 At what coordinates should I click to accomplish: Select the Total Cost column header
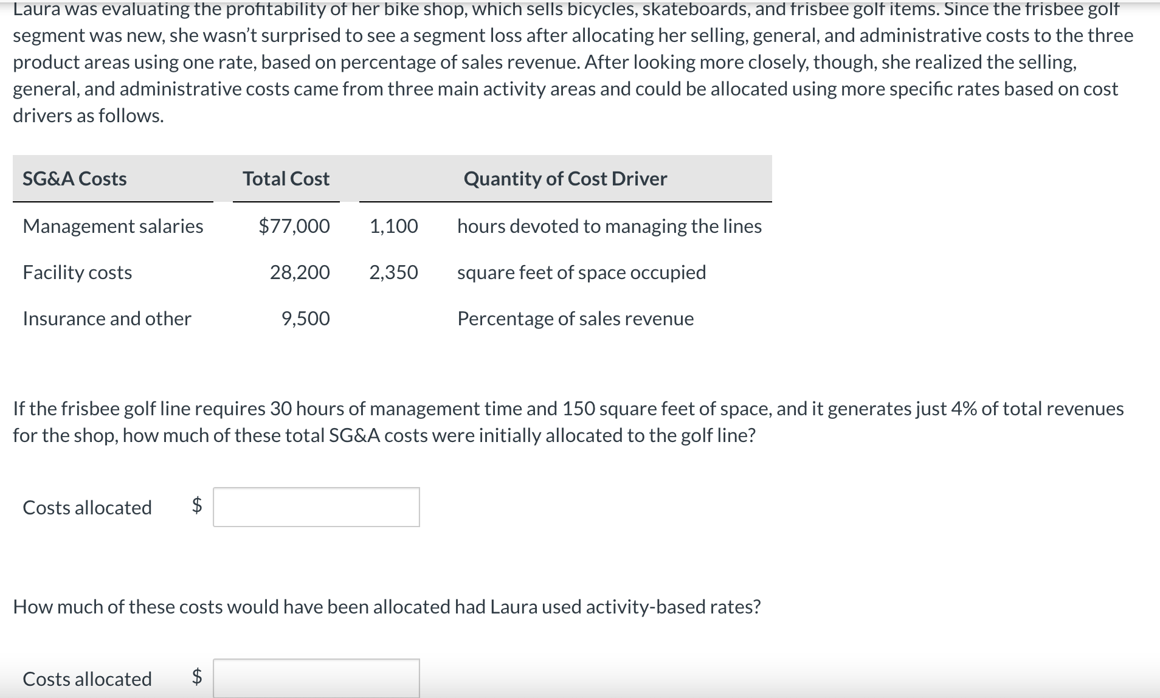pyautogui.click(x=285, y=178)
